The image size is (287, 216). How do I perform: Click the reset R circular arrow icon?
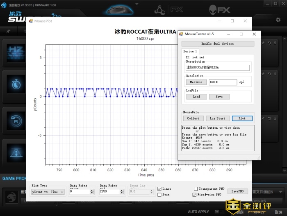click(16, 121)
